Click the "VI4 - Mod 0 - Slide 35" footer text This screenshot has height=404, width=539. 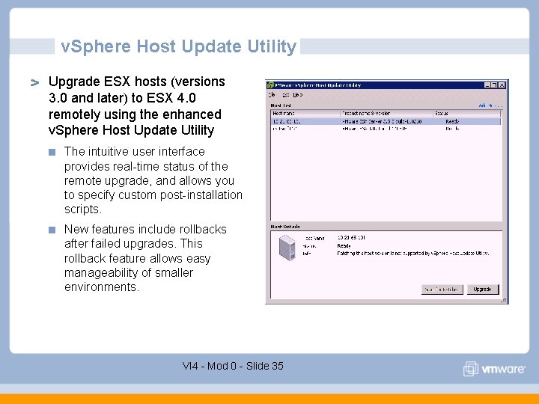tap(233, 366)
